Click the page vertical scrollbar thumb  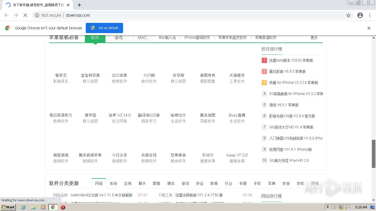tap(373, 154)
